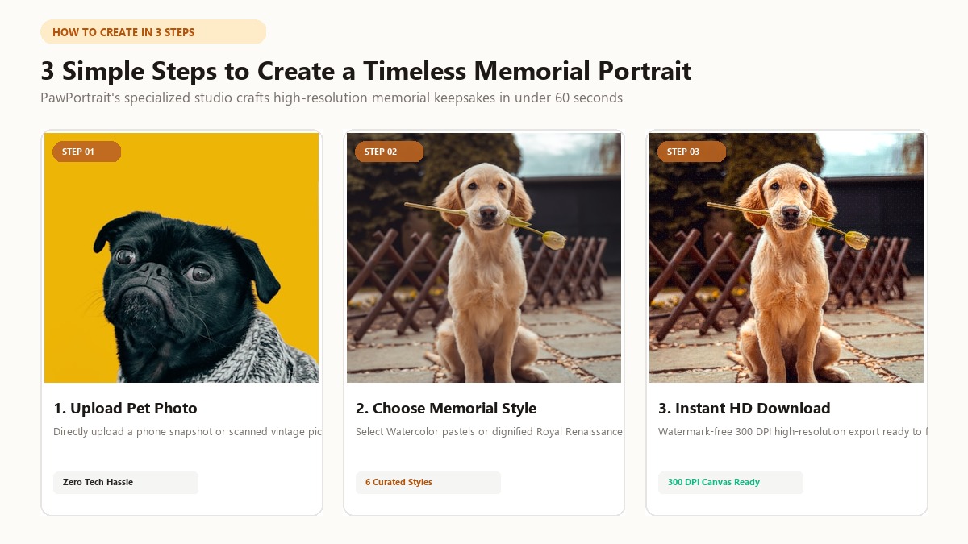This screenshot has height=544, width=968.
Task: Select the 6 Curated Styles tag
Action: (x=428, y=482)
